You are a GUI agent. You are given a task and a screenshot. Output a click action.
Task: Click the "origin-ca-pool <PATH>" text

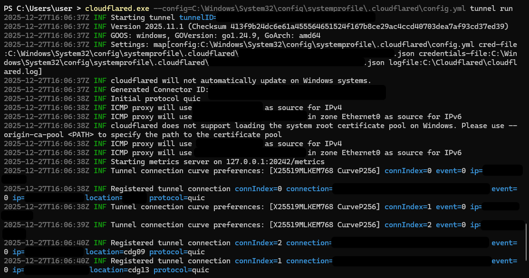pos(48,135)
